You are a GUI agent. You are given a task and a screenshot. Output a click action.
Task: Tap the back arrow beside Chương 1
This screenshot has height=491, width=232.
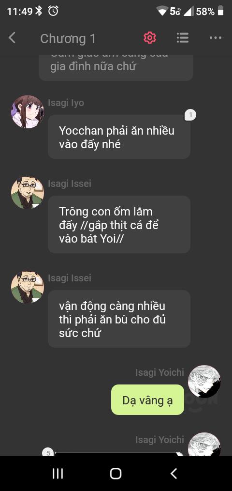pos(12,38)
